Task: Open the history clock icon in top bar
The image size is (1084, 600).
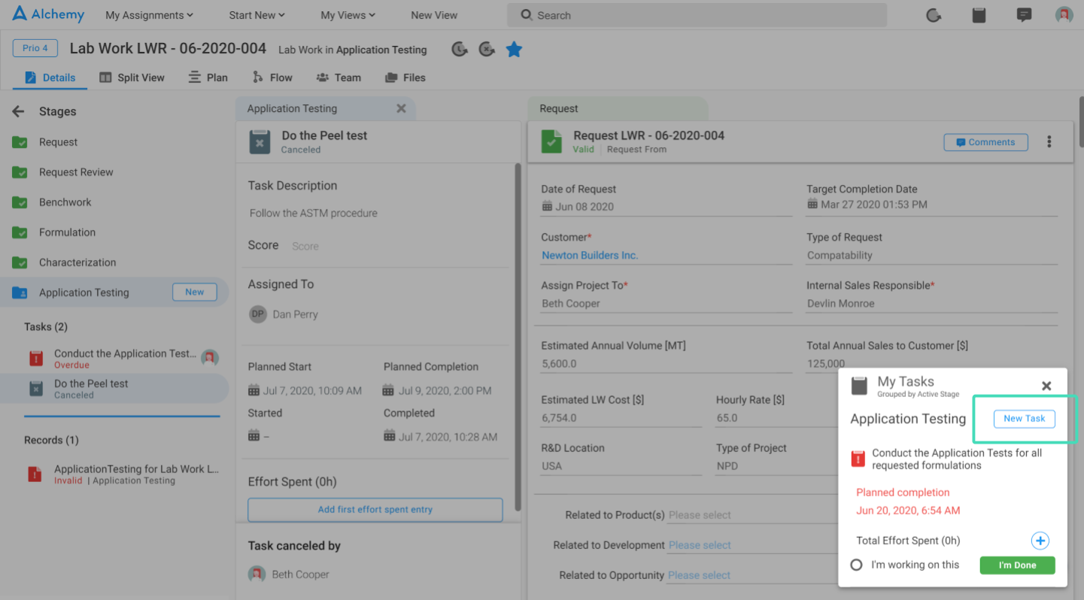Action: [x=934, y=15]
